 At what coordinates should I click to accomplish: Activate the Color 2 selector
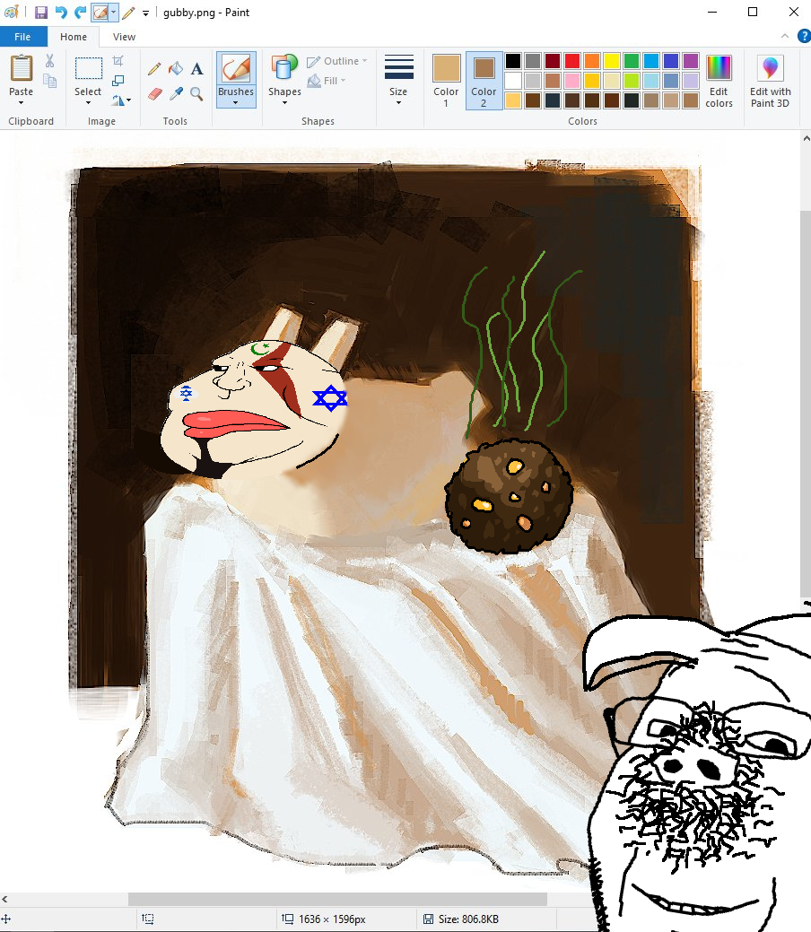484,80
